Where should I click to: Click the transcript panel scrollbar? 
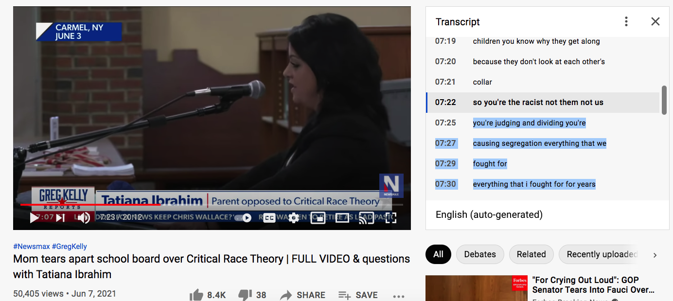[664, 100]
